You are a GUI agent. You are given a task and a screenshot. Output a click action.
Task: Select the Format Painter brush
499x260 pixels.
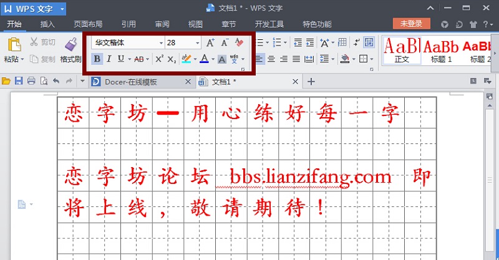71,44
